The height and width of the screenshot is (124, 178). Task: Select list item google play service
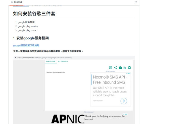(x=28, y=26)
